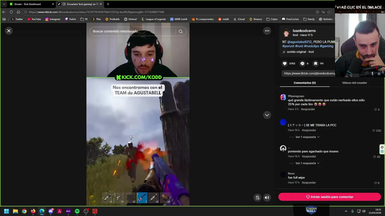The width and height of the screenshot is (385, 216).
Task: Open a new browser tab
Action: pos(108,4)
